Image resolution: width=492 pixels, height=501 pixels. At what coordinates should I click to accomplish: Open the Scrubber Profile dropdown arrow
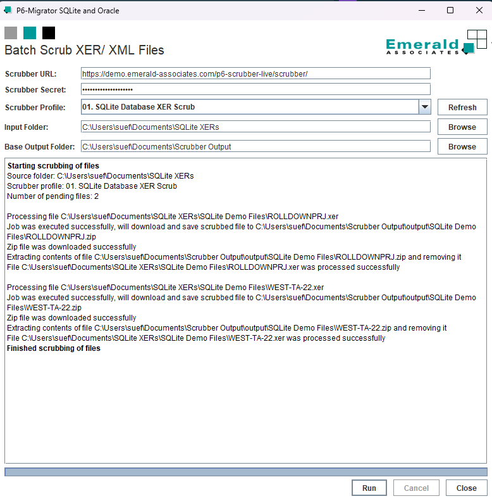(425, 107)
